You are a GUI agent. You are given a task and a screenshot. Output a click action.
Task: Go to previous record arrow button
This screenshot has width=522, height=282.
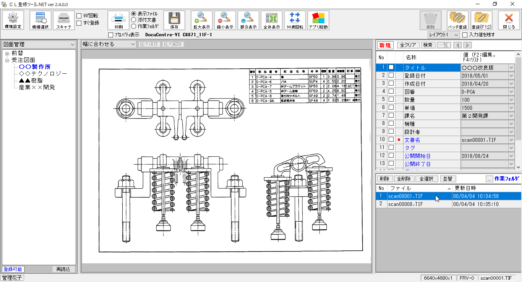(x=457, y=45)
